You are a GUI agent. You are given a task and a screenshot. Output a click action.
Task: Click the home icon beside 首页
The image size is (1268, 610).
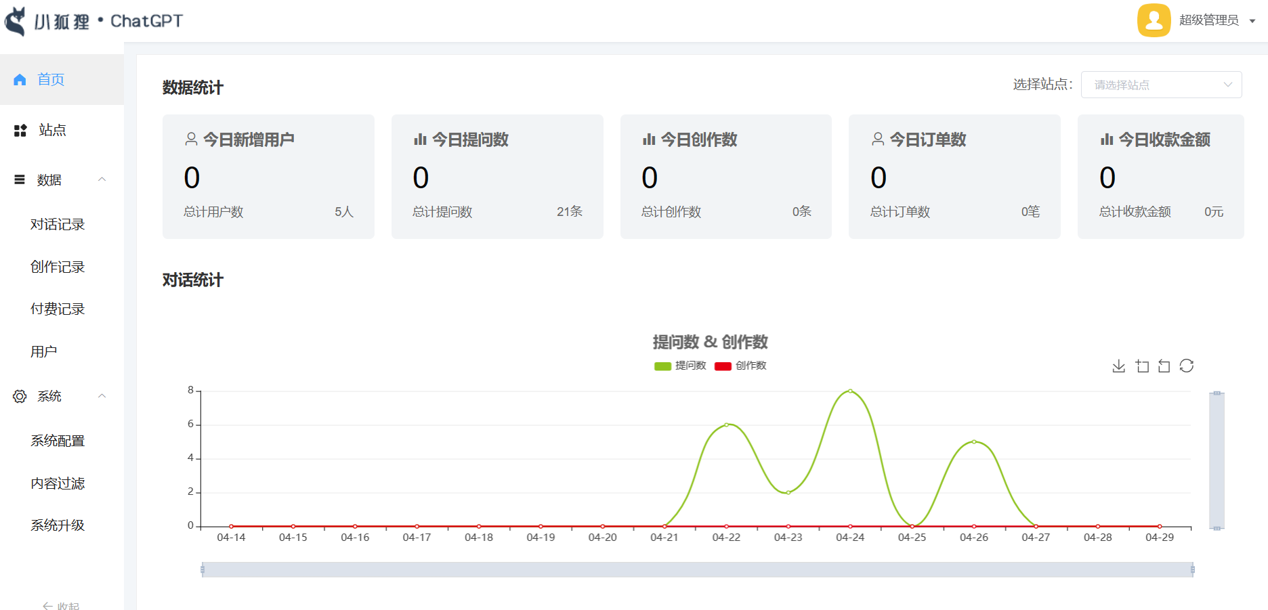point(20,80)
